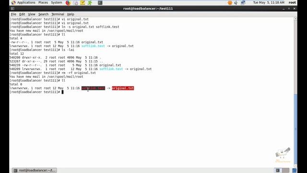The height and width of the screenshot is (173, 307).
Task: Close the terminal window
Action: [x=294, y=9]
